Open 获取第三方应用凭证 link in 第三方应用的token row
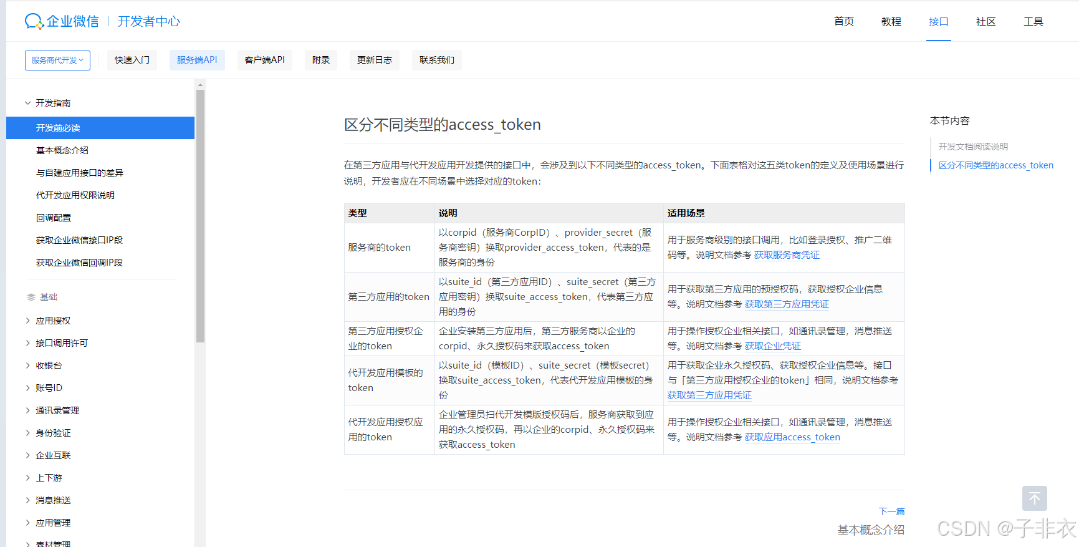1079x547 pixels. coord(787,304)
